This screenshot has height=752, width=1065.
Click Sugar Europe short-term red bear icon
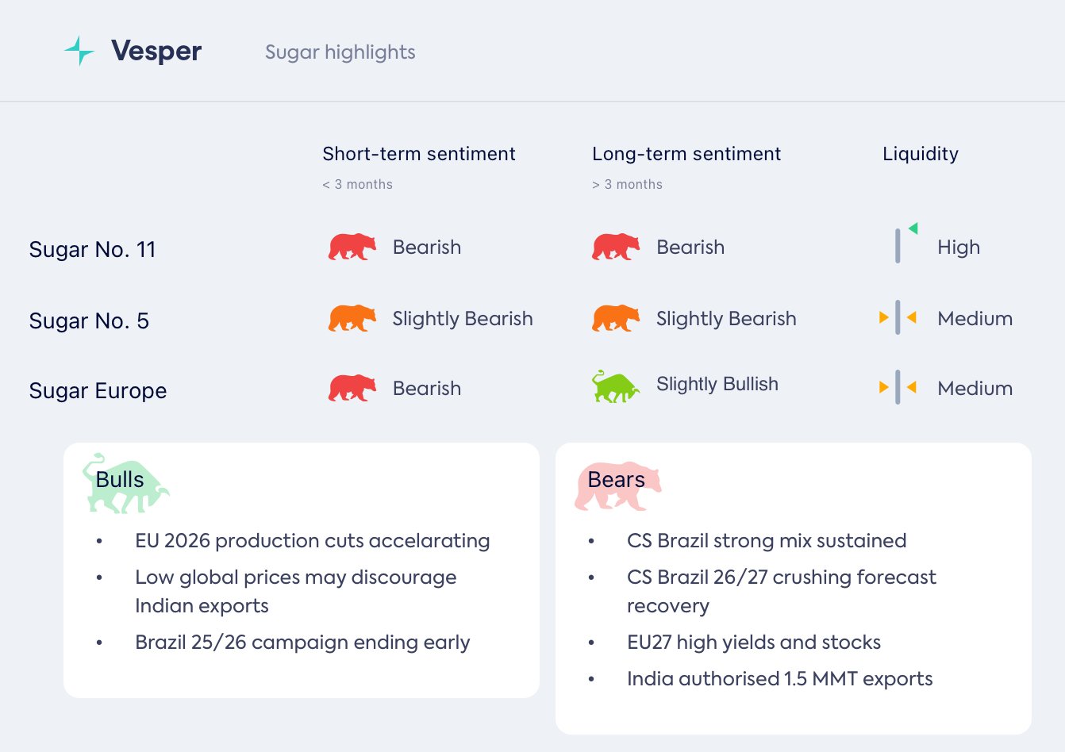point(352,388)
